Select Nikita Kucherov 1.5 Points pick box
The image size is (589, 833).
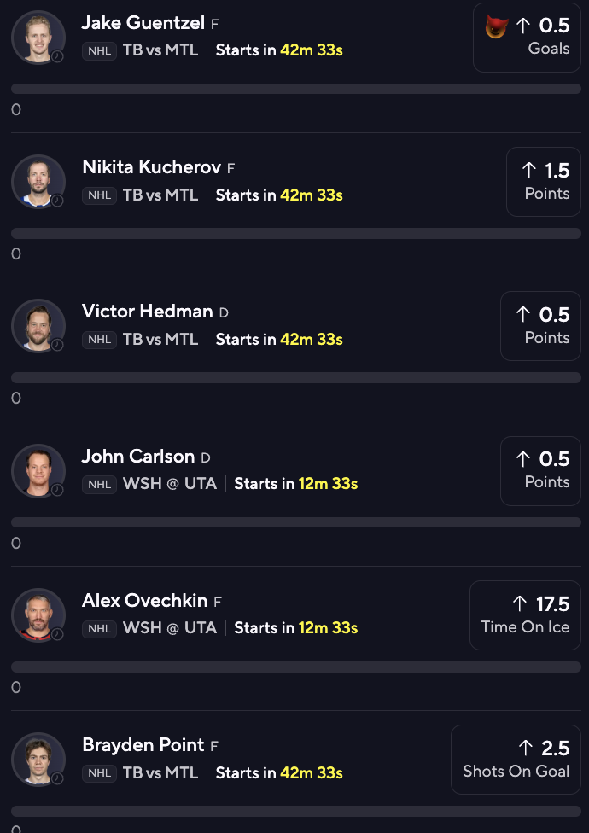point(543,181)
